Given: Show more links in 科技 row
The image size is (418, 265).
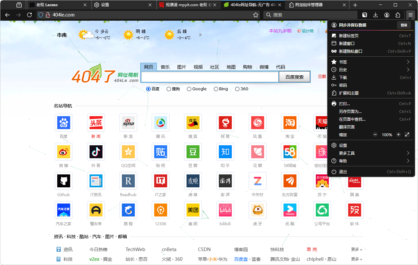Looking at the screenshot, I should click(357, 259).
